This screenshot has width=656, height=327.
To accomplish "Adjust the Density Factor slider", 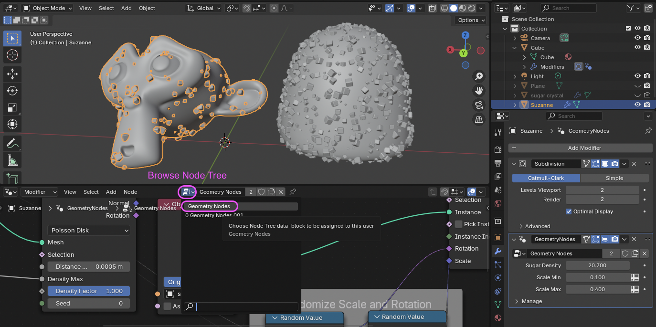I will (x=89, y=291).
